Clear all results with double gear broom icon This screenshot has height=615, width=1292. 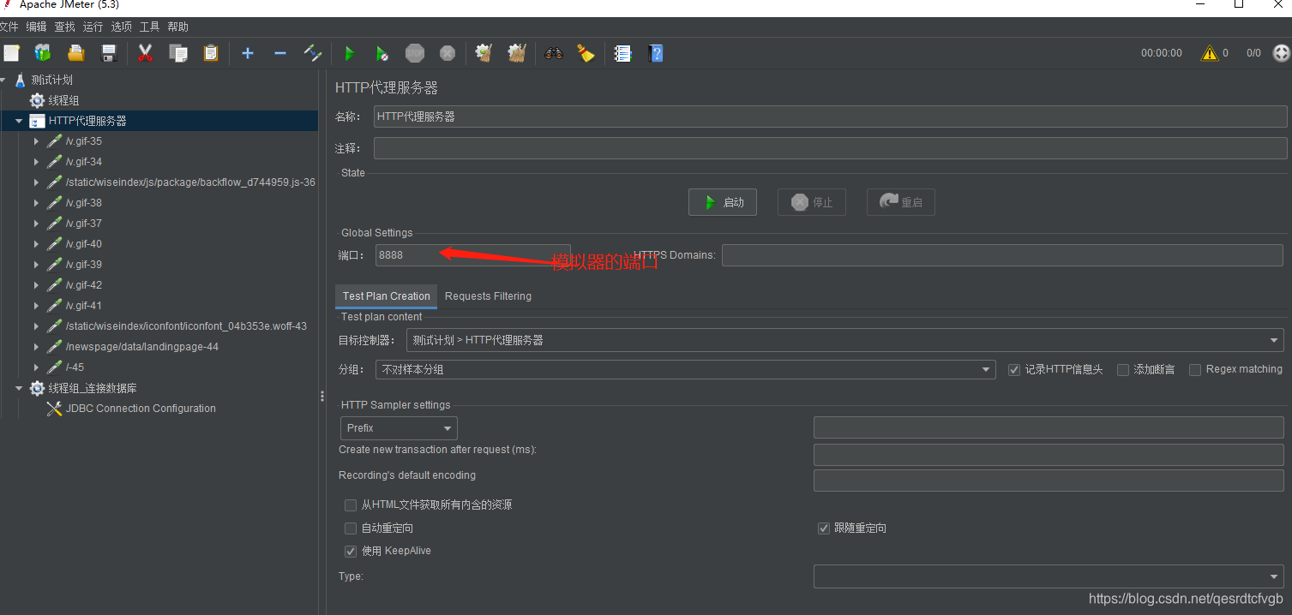coord(516,53)
